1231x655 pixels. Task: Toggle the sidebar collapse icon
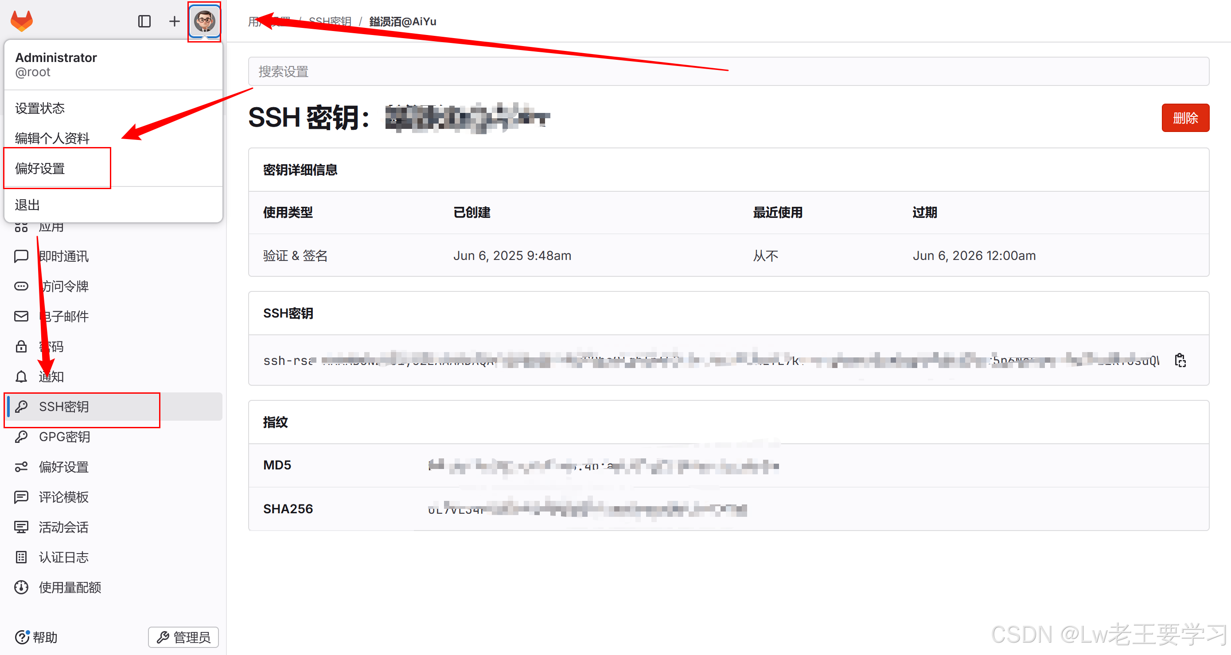pos(144,21)
